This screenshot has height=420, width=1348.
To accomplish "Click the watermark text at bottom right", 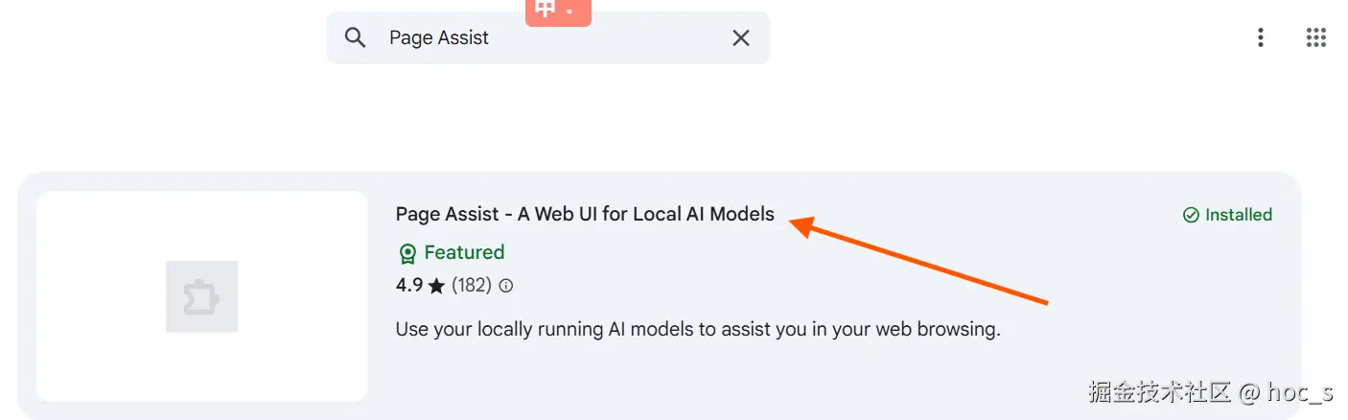I will pyautogui.click(x=1210, y=391).
